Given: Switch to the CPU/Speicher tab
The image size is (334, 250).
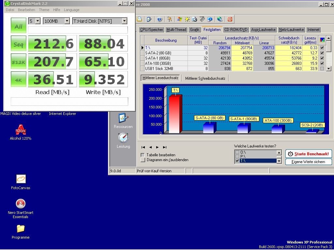Looking at the screenshot, I should point(151,30).
